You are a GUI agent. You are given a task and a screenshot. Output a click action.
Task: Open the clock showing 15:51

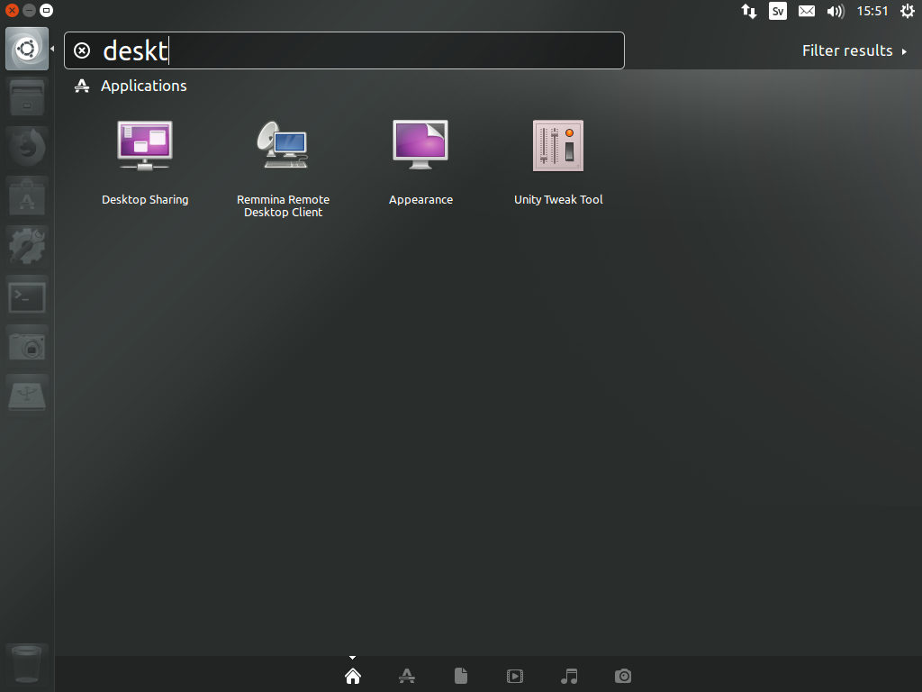[x=872, y=11]
